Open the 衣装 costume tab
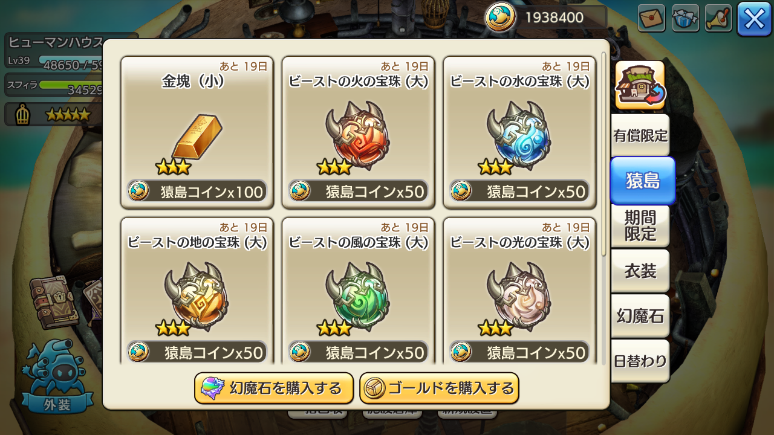774x435 pixels. (x=640, y=271)
